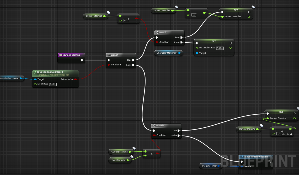299x175 pixels.
Task: Click the True output pin of topmost Branch
Action: (181, 37)
